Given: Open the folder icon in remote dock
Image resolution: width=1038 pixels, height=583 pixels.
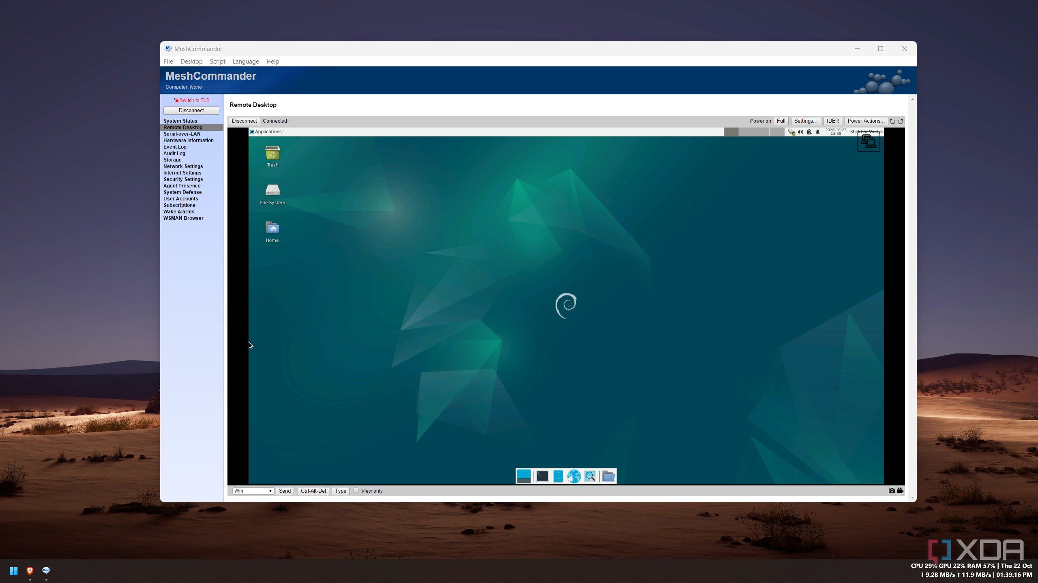Looking at the screenshot, I should click(x=608, y=476).
